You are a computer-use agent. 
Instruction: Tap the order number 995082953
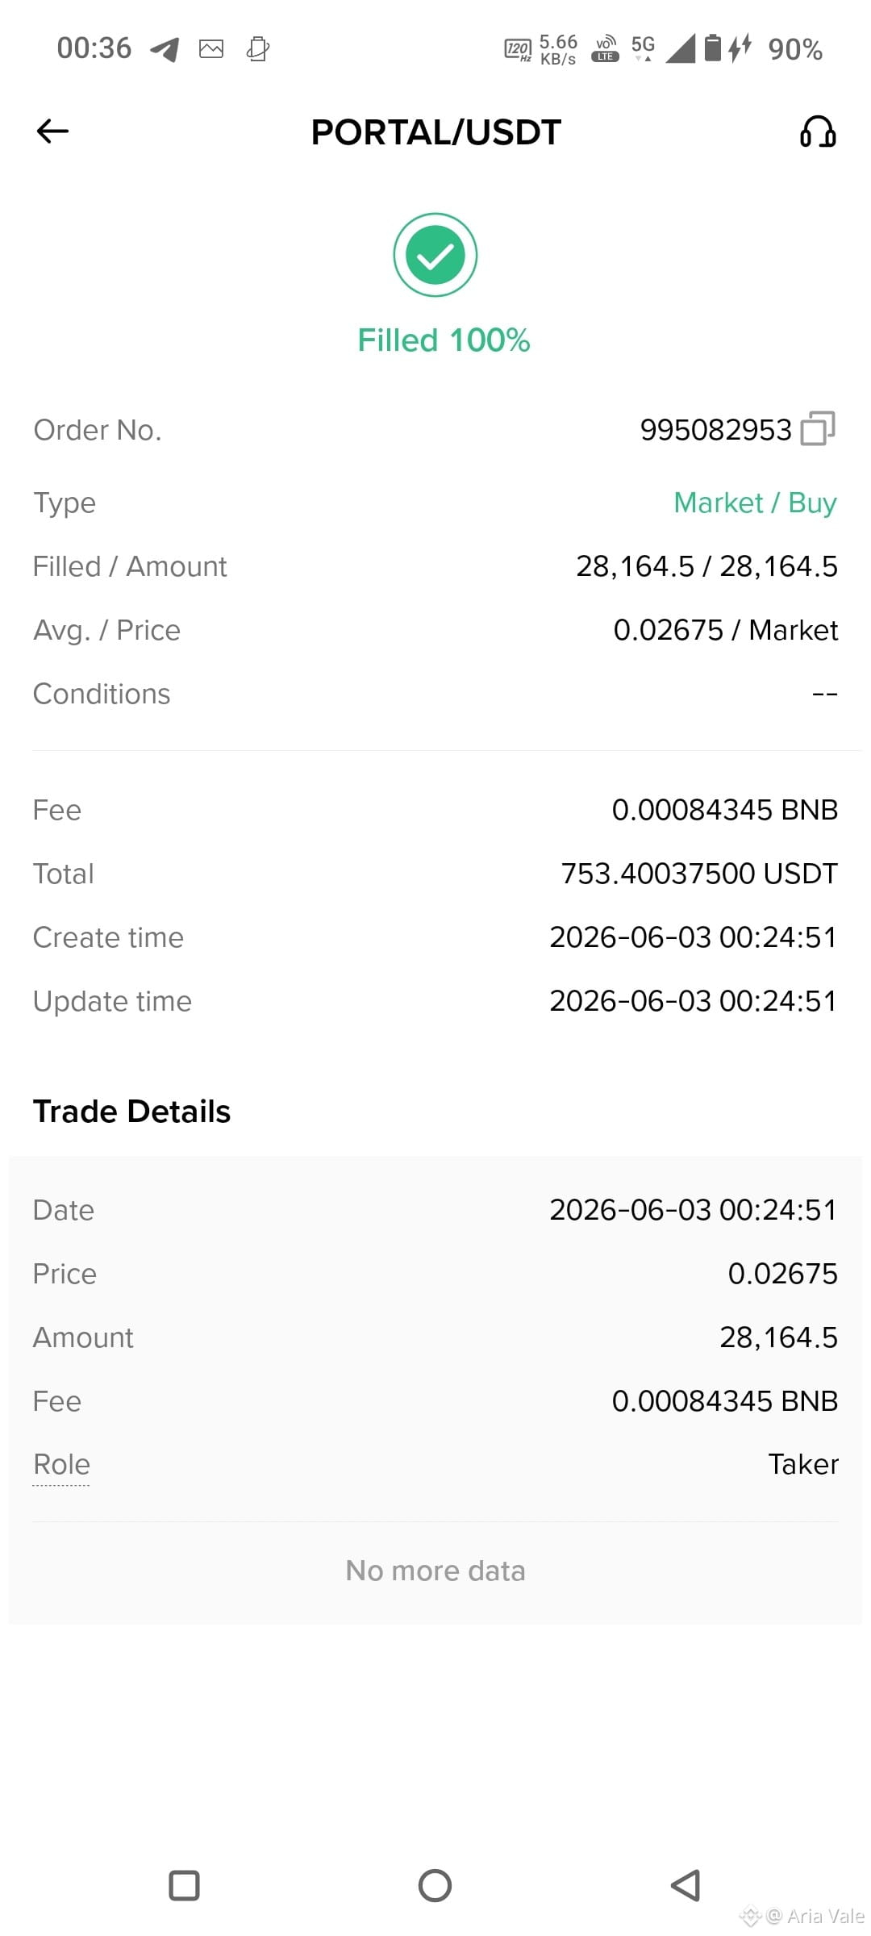click(715, 430)
